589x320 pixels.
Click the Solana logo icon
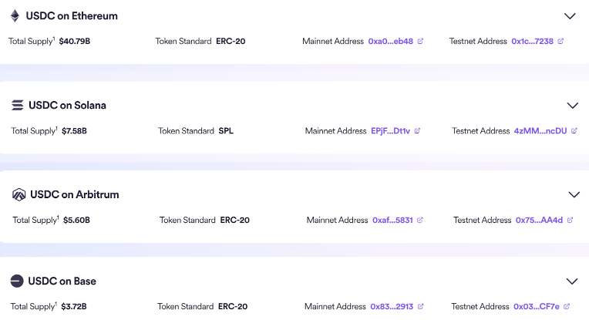tap(17, 105)
